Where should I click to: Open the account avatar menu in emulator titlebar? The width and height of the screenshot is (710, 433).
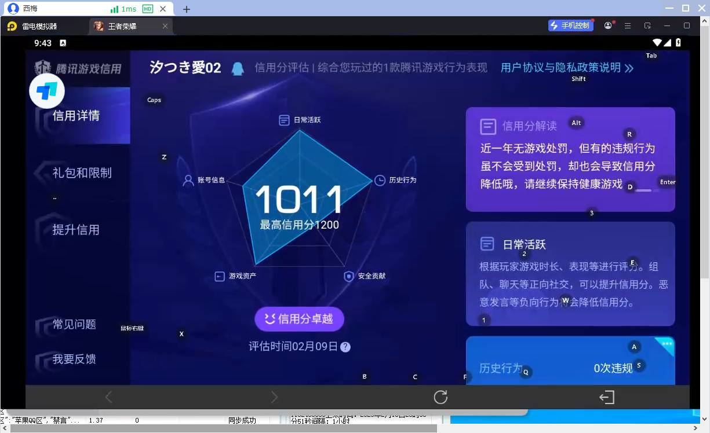click(608, 25)
